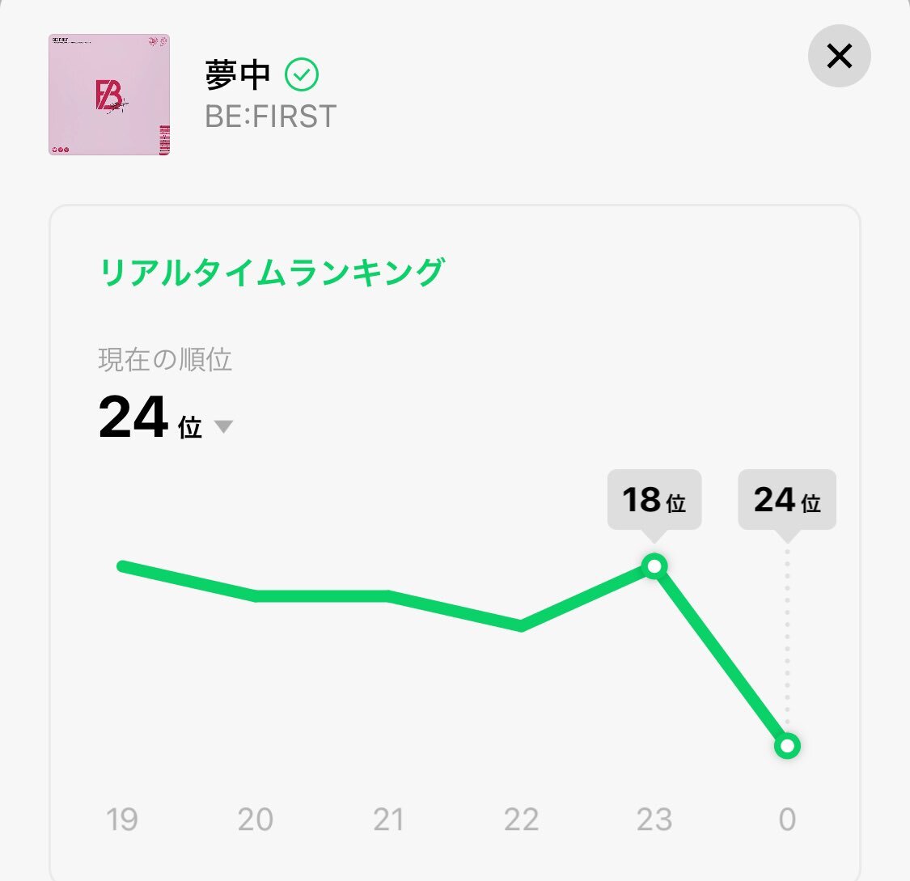
Task: Tap the 夢中 album cover artwork
Action: 108,95
